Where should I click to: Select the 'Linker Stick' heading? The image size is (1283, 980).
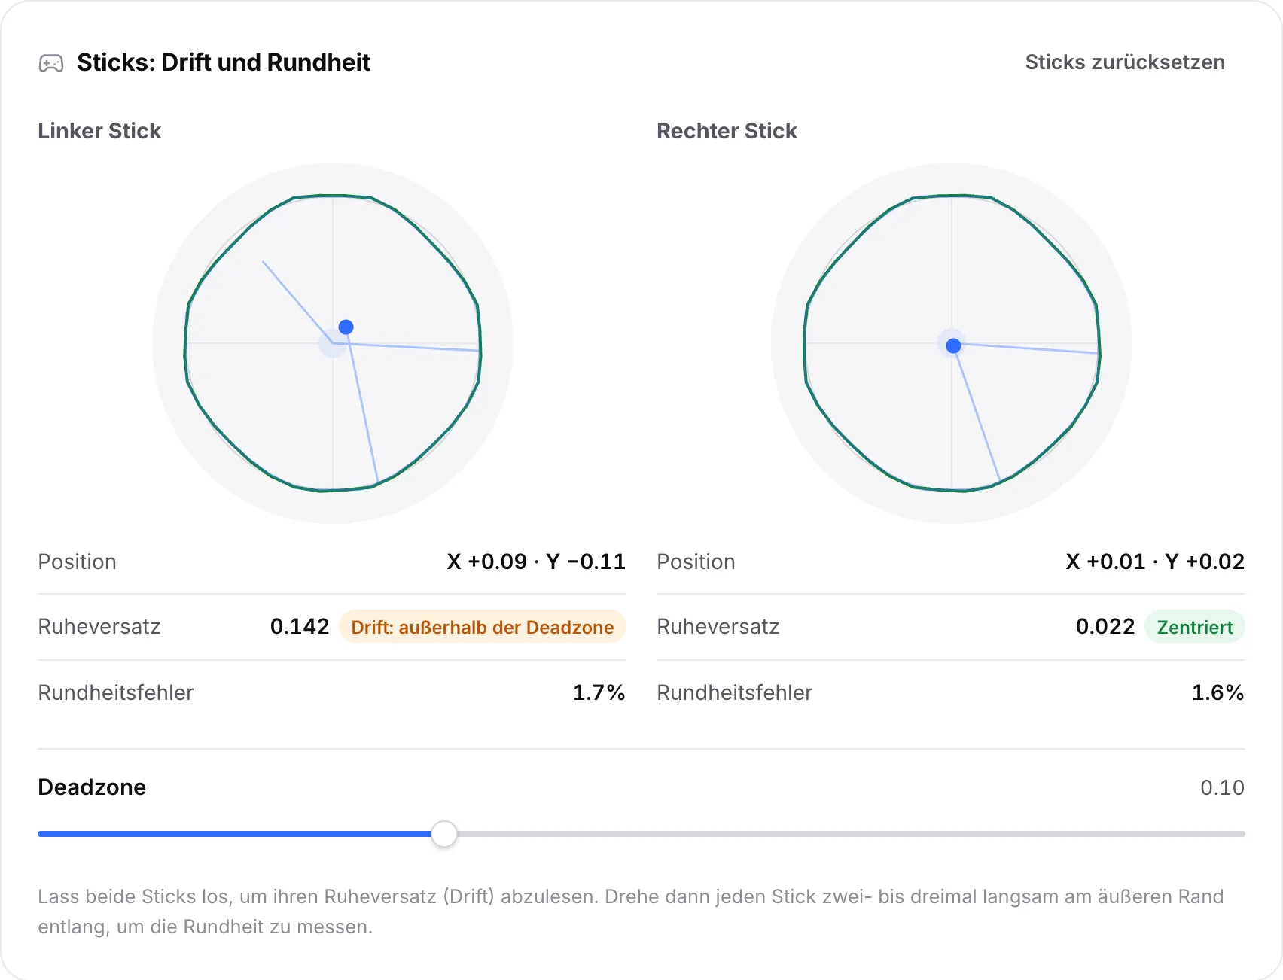coord(99,131)
